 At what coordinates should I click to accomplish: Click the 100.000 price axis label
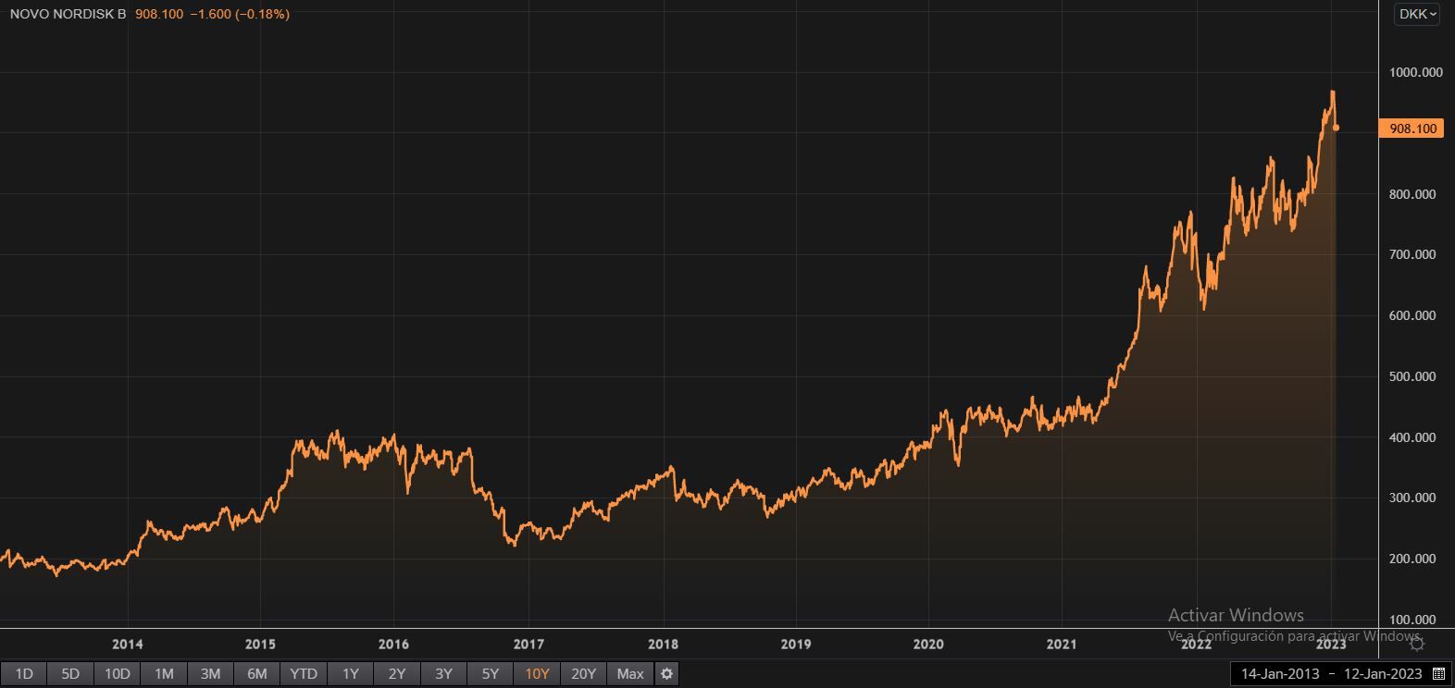(1413, 620)
